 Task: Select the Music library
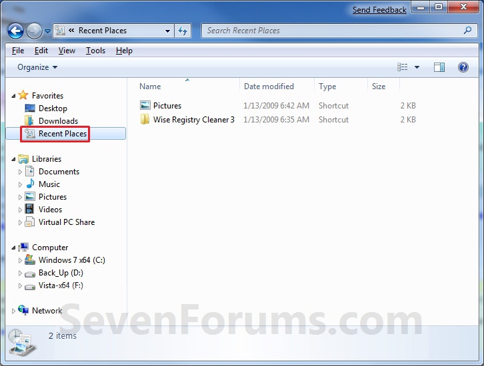(49, 184)
